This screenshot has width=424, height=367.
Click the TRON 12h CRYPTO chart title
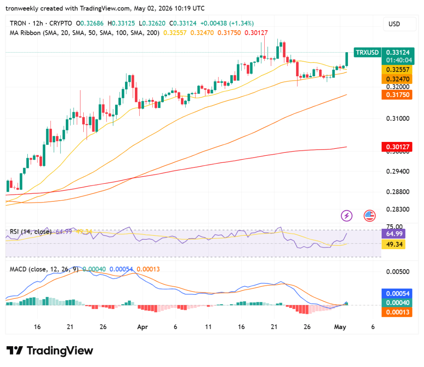pyautogui.click(x=41, y=24)
